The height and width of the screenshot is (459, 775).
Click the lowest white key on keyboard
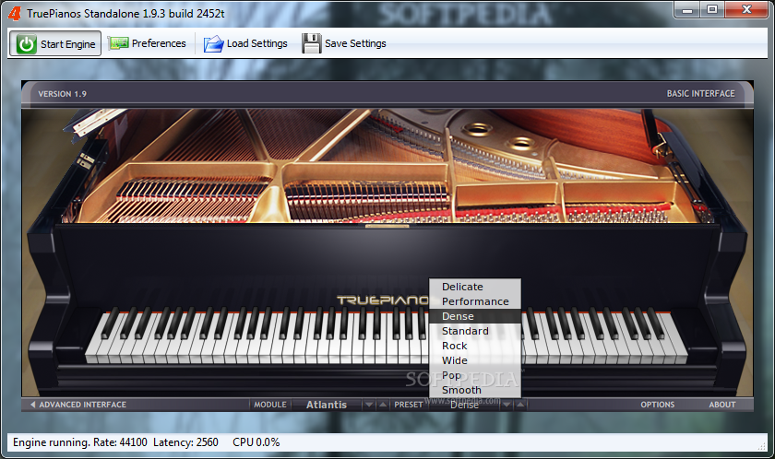pyautogui.click(x=93, y=349)
